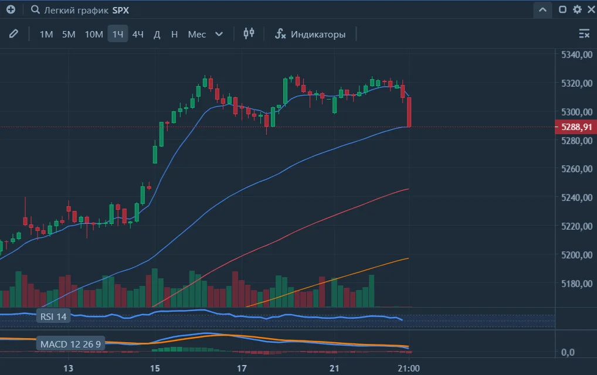Choose the Мес monthly timeframe

click(197, 34)
